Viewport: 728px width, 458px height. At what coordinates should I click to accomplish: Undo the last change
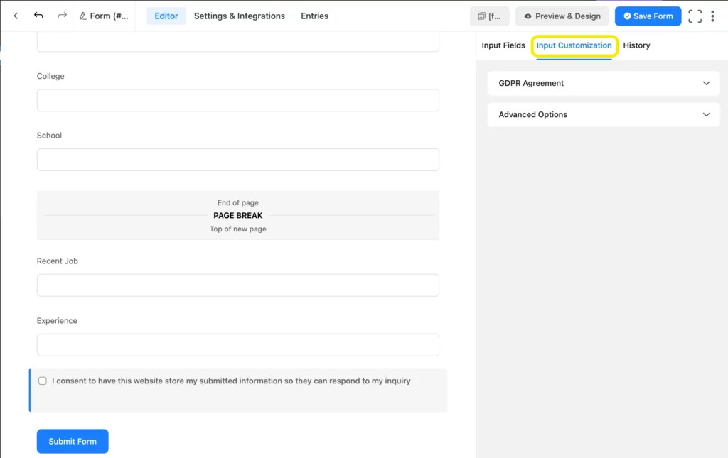pos(38,16)
